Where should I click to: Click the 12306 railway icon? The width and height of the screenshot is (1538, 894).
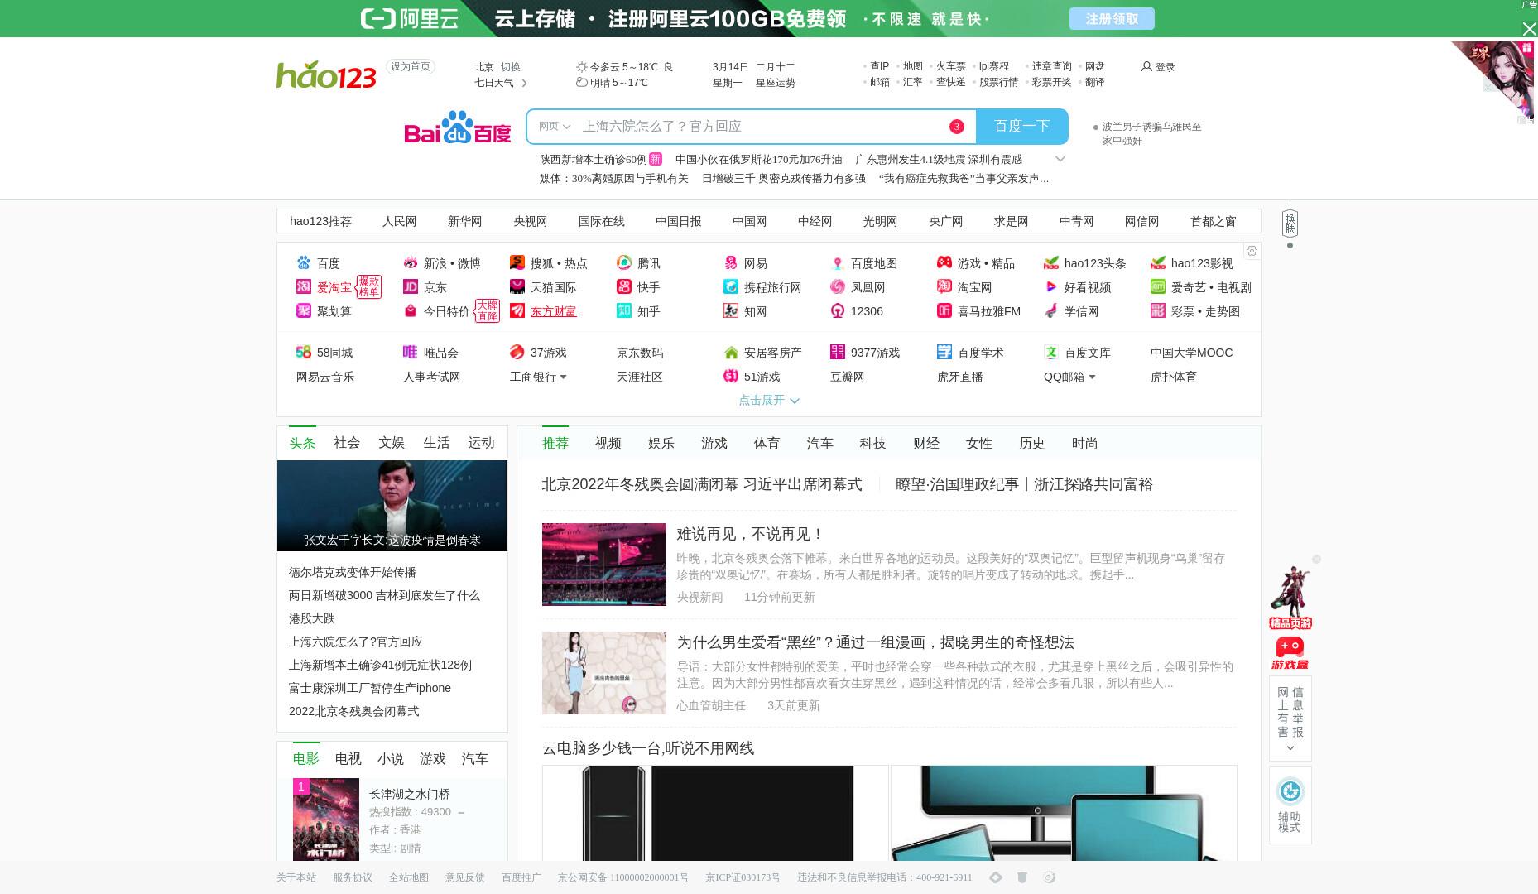[x=838, y=311]
